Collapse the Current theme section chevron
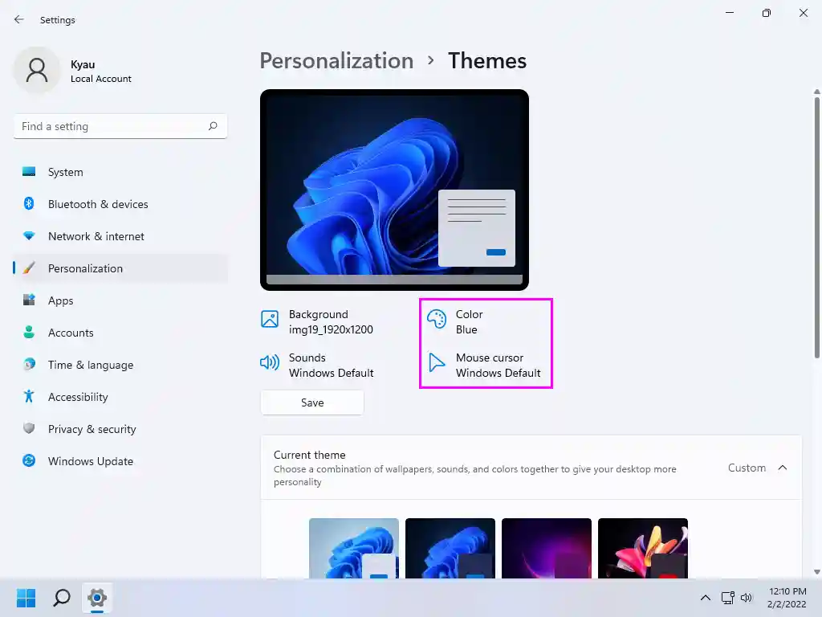Viewport: 822px width, 617px height. pos(783,468)
